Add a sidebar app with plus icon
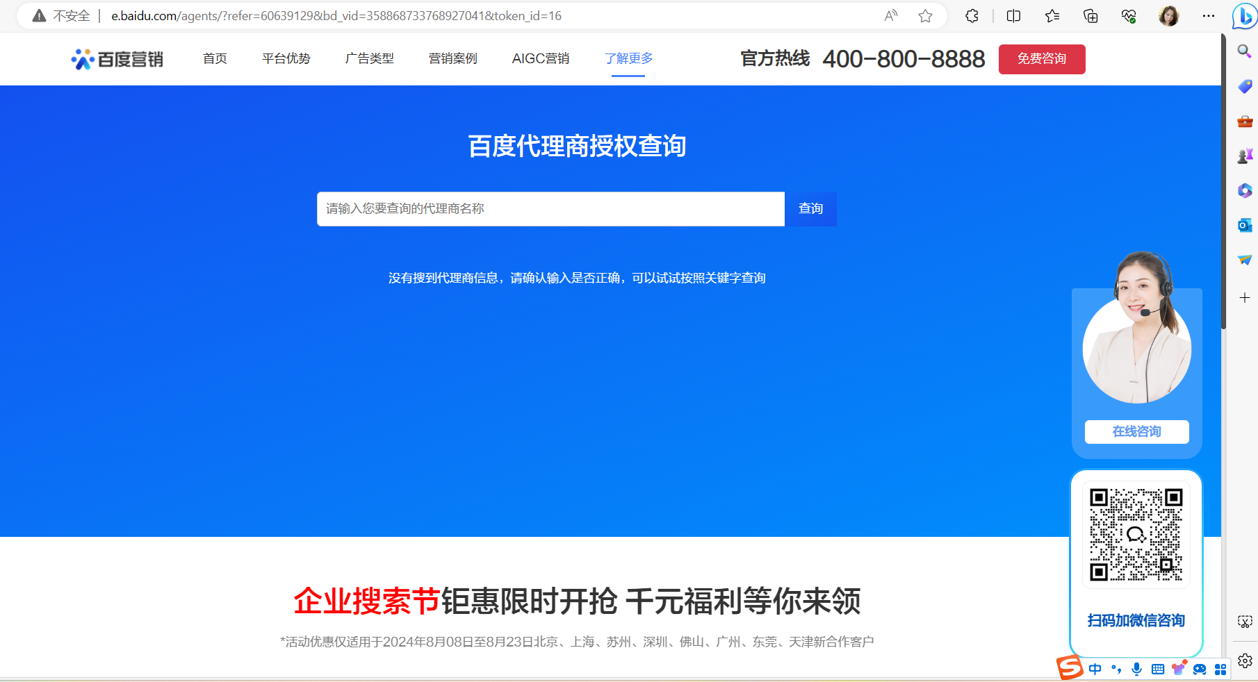 (x=1244, y=298)
